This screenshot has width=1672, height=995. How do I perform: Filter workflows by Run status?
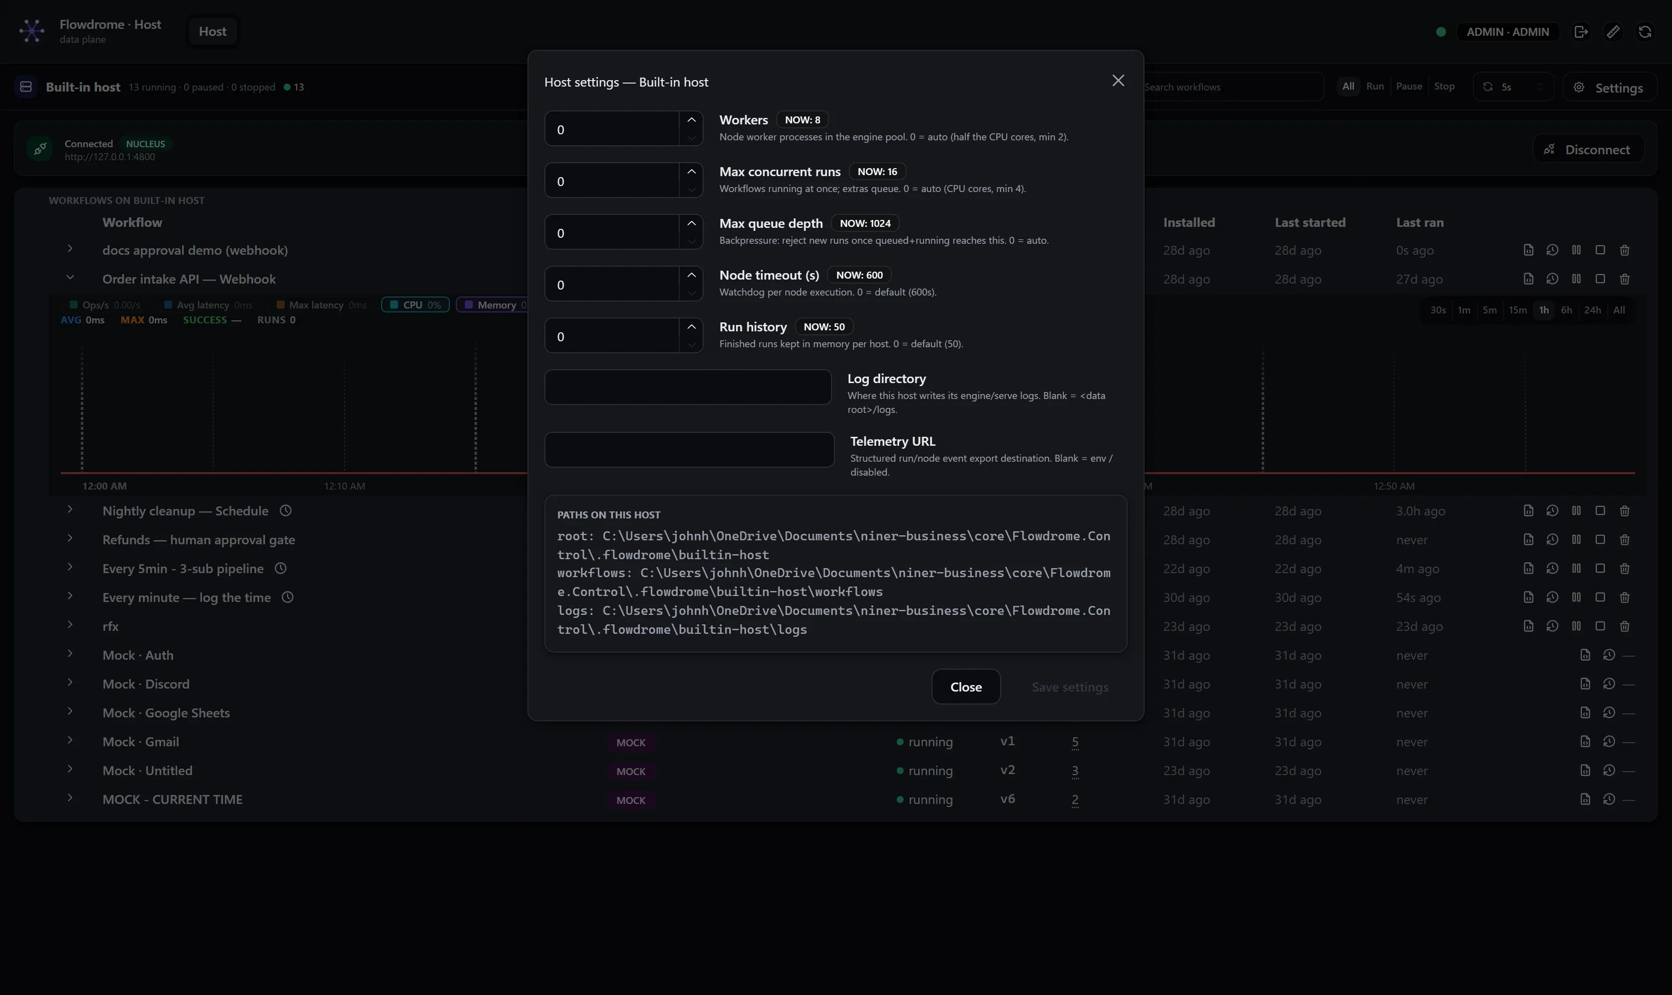pyautogui.click(x=1375, y=87)
